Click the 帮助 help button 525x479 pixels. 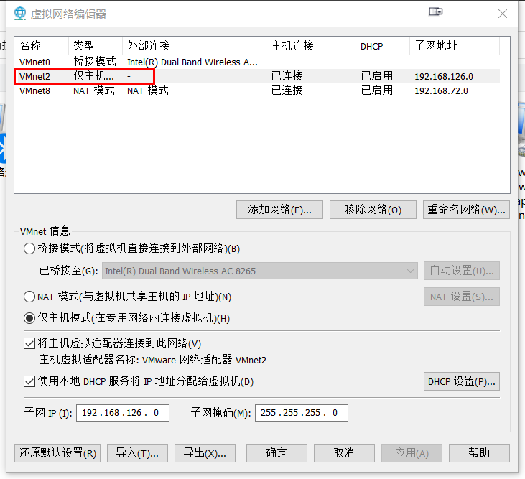pos(479,453)
